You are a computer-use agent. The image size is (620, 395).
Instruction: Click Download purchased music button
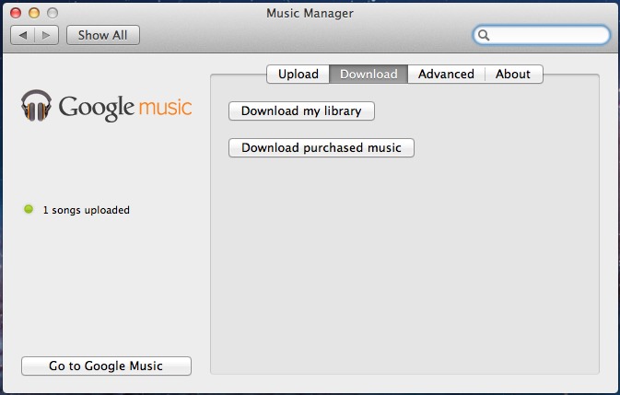click(322, 147)
